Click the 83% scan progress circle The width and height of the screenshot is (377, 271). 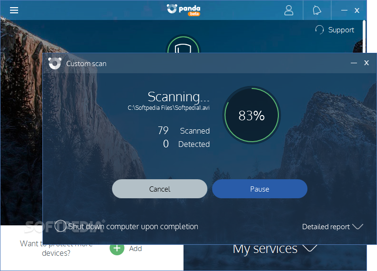pos(252,116)
